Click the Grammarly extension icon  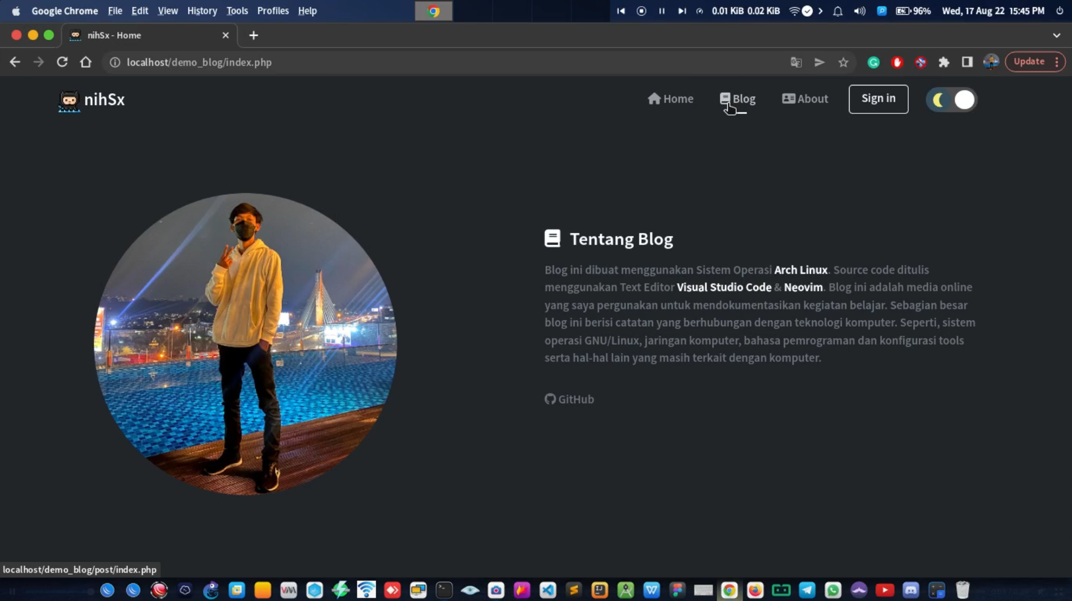873,63
